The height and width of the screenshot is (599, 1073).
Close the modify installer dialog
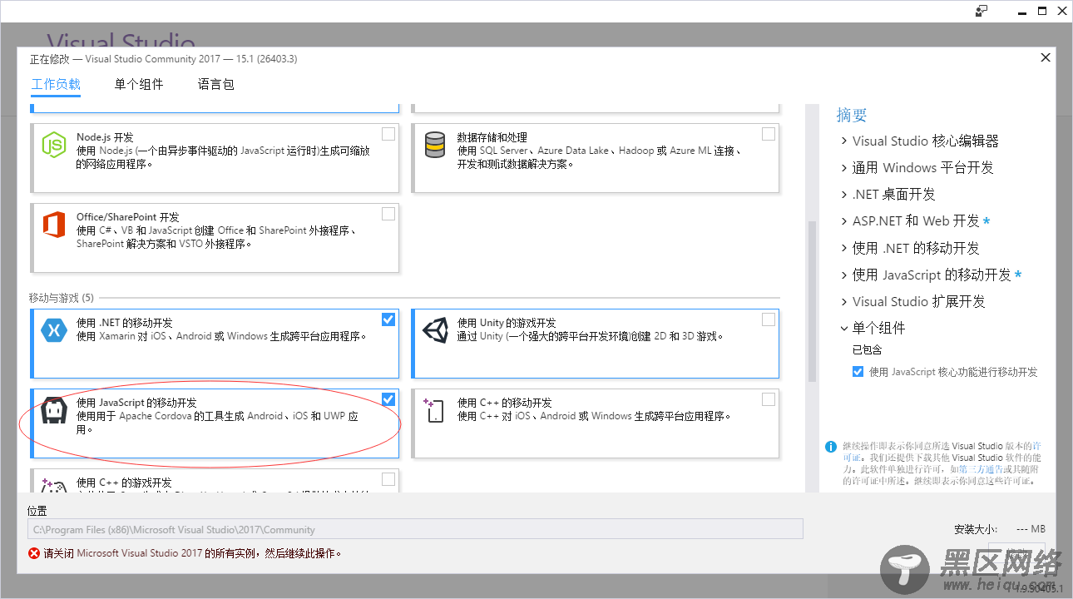point(1046,57)
